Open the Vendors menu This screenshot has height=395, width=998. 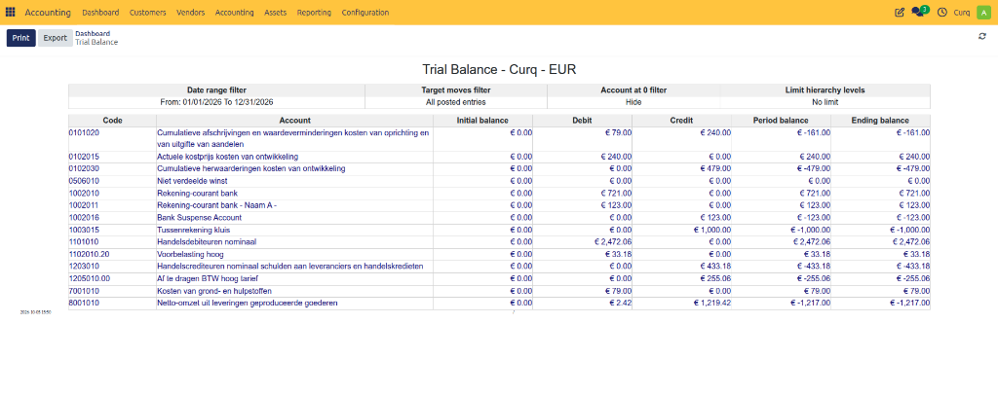pos(190,13)
